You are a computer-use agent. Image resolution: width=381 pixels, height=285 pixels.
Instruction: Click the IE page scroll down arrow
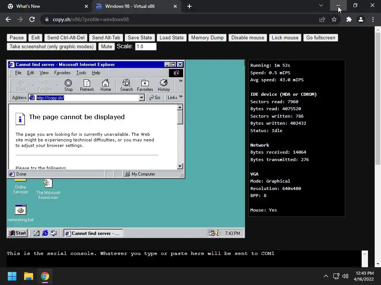tap(180, 166)
